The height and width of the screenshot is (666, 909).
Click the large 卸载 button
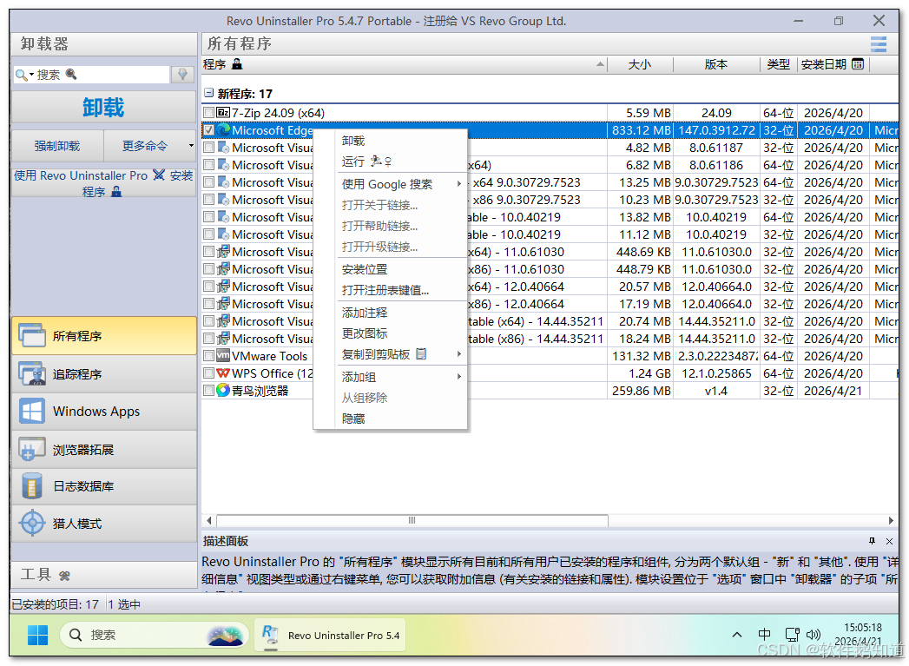[x=104, y=107]
